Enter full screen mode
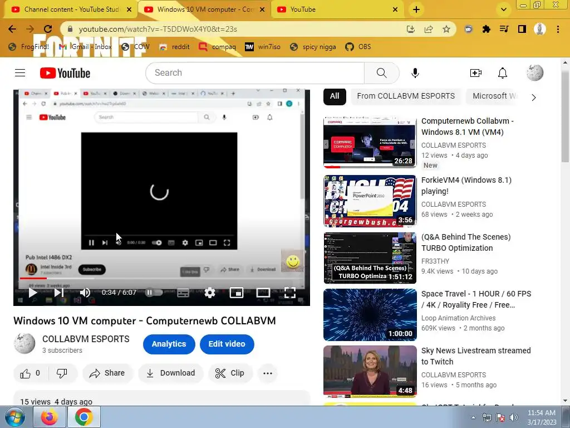Viewport: 570px width, 428px height. (x=289, y=292)
